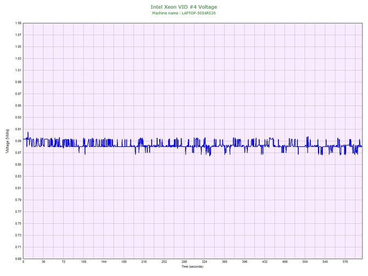Click the initial voltage peak near chart start
Image resolution: width=368 pixels, height=276 pixels.
point(27,133)
